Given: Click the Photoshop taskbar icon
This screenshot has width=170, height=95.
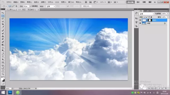Looking at the screenshot, I should [10, 93].
